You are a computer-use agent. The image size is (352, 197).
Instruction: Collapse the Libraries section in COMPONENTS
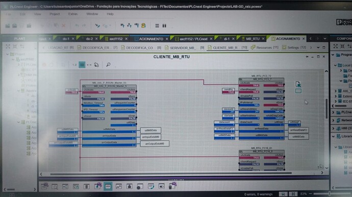click(333, 136)
